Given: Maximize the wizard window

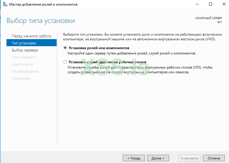Looking at the screenshot, I should pyautogui.click(x=211, y=4).
